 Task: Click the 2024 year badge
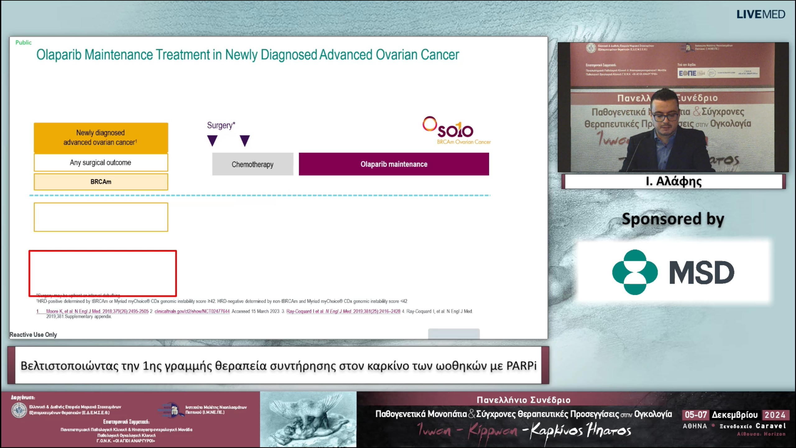[x=775, y=415]
